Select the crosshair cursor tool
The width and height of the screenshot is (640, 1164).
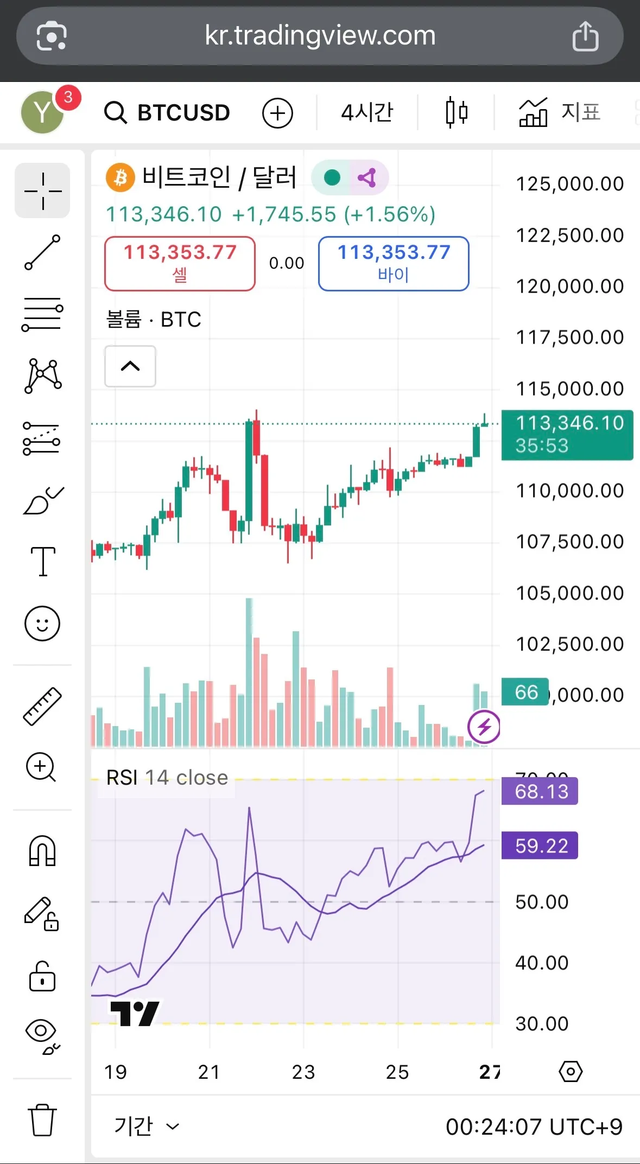pos(42,190)
